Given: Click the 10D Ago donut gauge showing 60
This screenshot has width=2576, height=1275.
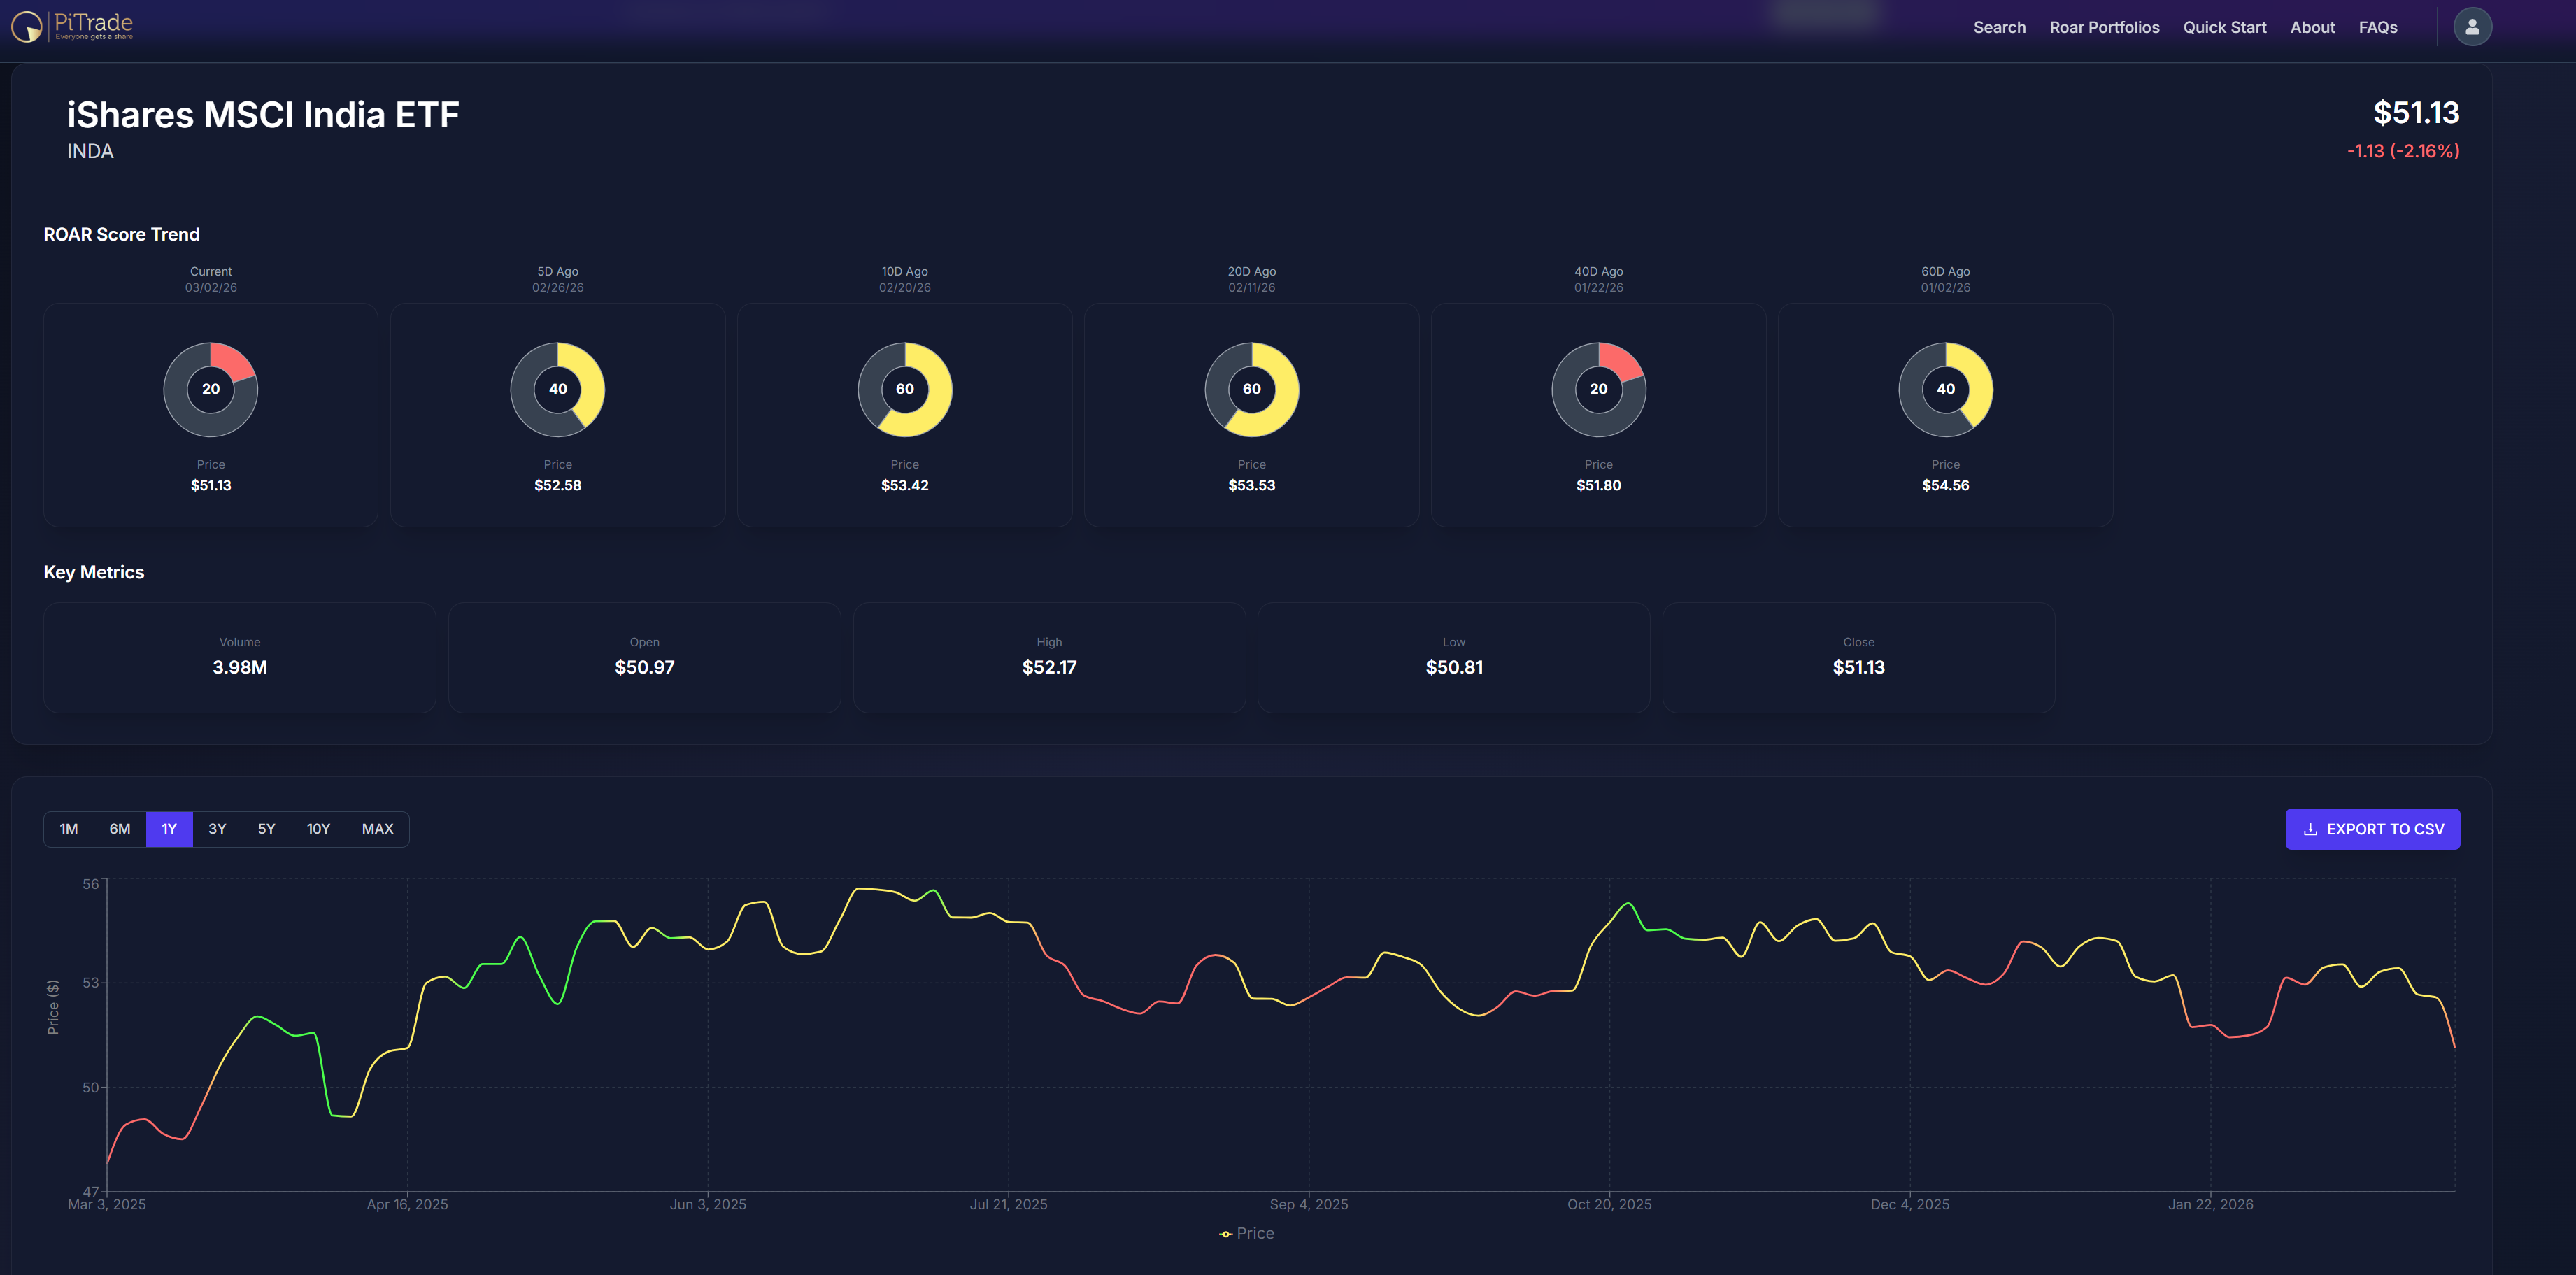Looking at the screenshot, I should 904,389.
